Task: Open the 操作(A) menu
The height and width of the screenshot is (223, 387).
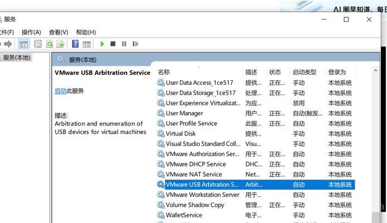Action: click(x=31, y=32)
